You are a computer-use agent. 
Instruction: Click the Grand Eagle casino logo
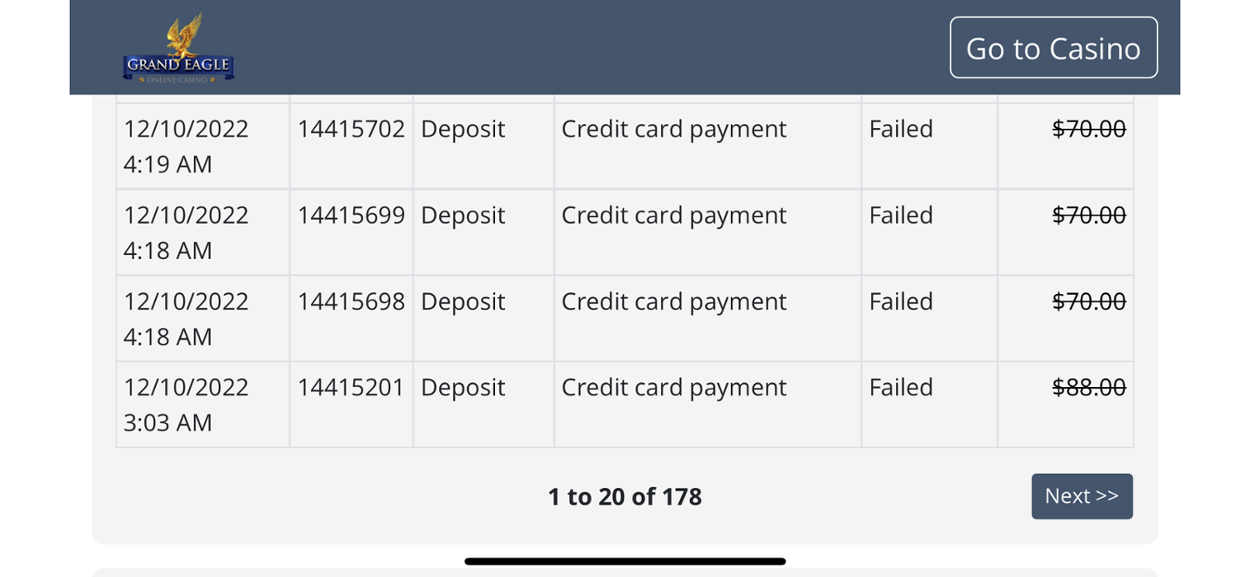(178, 48)
